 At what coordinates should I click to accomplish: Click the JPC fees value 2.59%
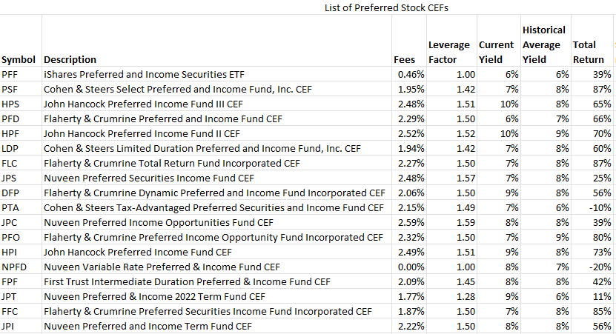pos(411,222)
